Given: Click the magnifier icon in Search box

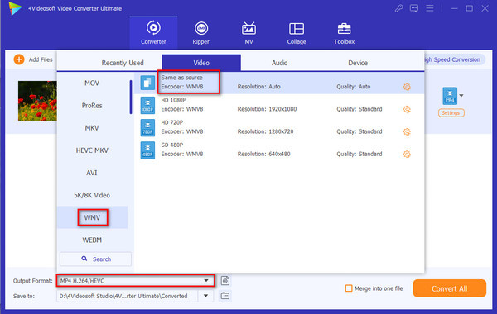Looking at the screenshot, I should tap(84, 259).
